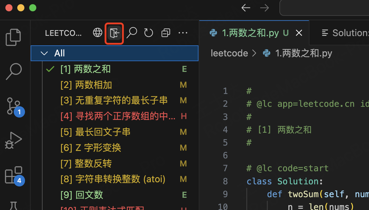Click the LeetCode globe endpoint icon
The image size is (369, 210).
pyautogui.click(x=98, y=33)
